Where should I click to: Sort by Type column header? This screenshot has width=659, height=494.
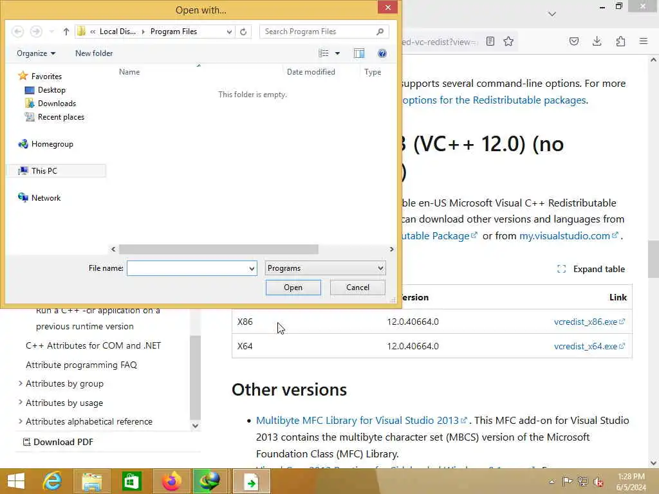click(x=373, y=72)
